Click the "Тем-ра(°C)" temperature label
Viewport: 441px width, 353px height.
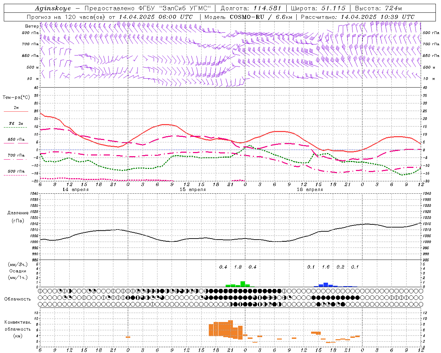click(16, 98)
